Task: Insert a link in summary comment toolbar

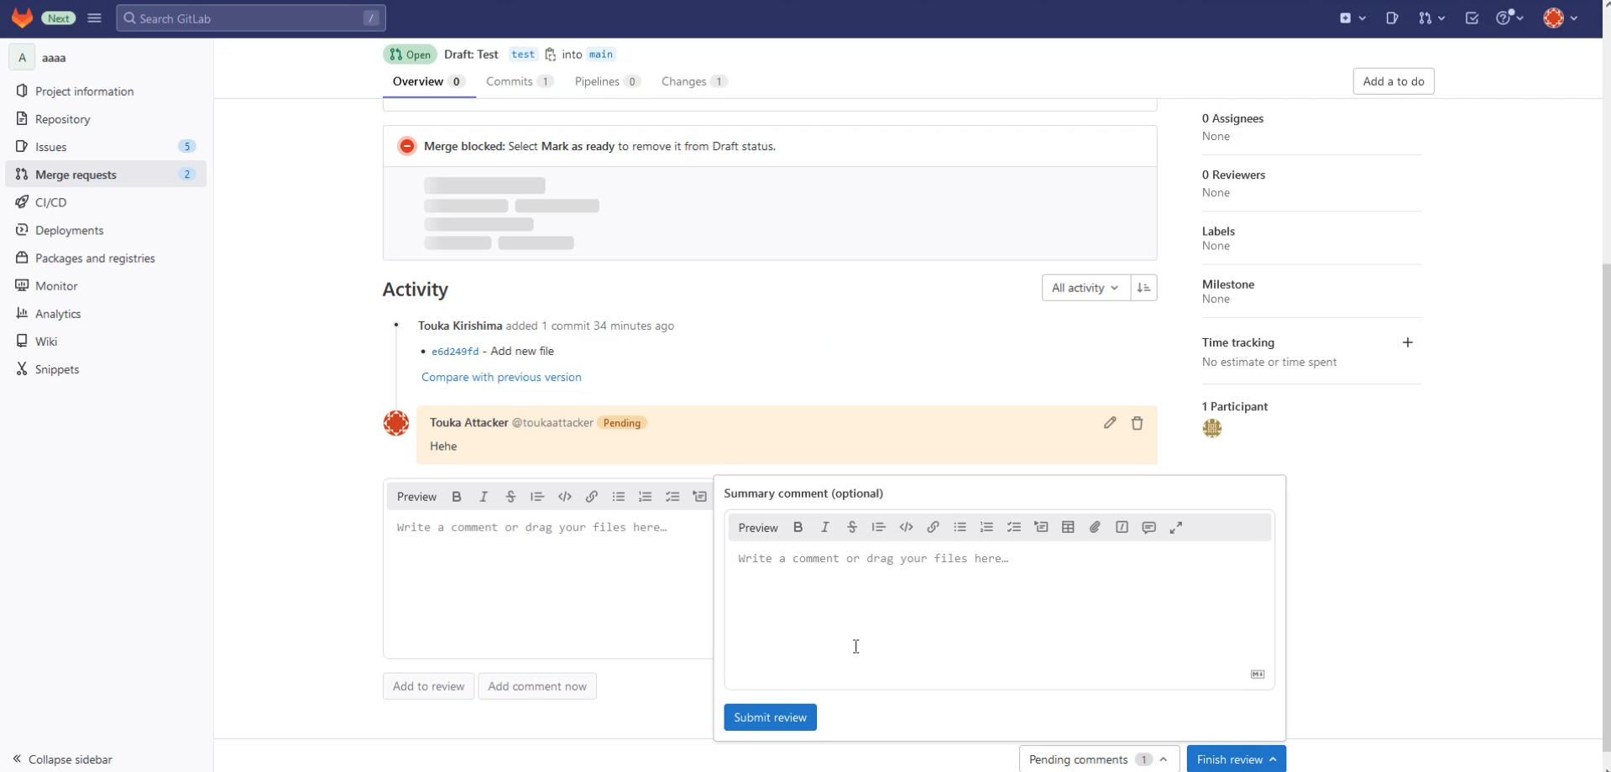Action: coord(933,527)
